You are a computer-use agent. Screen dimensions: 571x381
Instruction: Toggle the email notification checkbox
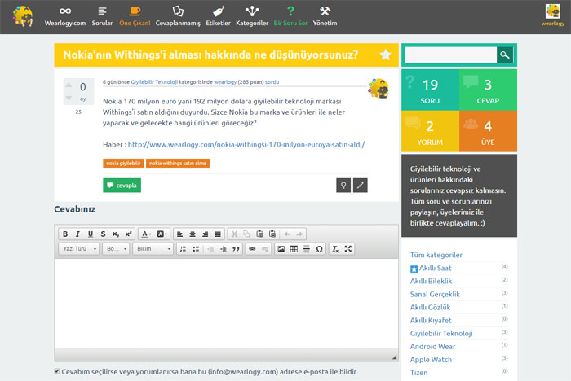point(57,371)
